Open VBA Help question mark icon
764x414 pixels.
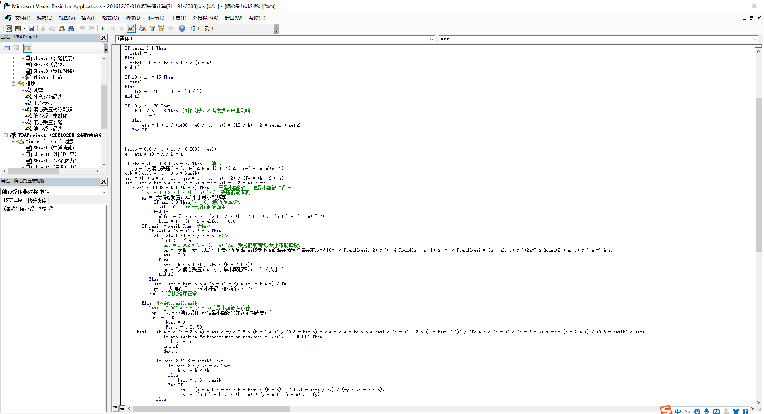click(182, 28)
